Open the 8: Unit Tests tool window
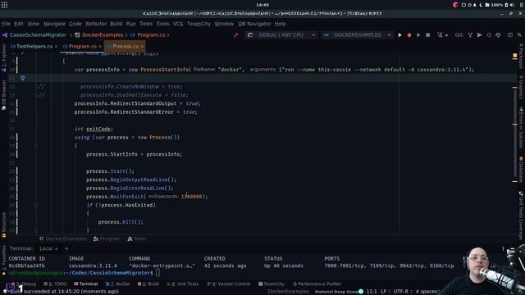Image resolution: width=525 pixels, height=295 pixels. pos(182,284)
